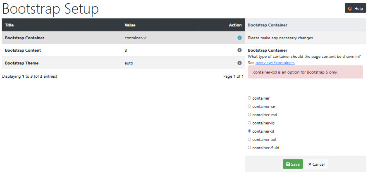The width and height of the screenshot is (368, 174).
Task: Open the Help button
Action: 355,8
